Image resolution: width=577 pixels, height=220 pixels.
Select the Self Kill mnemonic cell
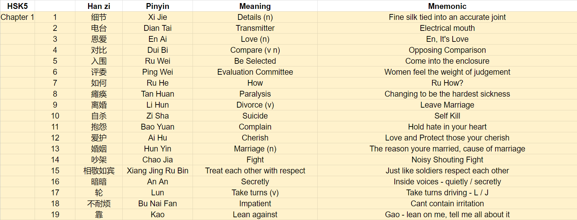tap(447, 116)
